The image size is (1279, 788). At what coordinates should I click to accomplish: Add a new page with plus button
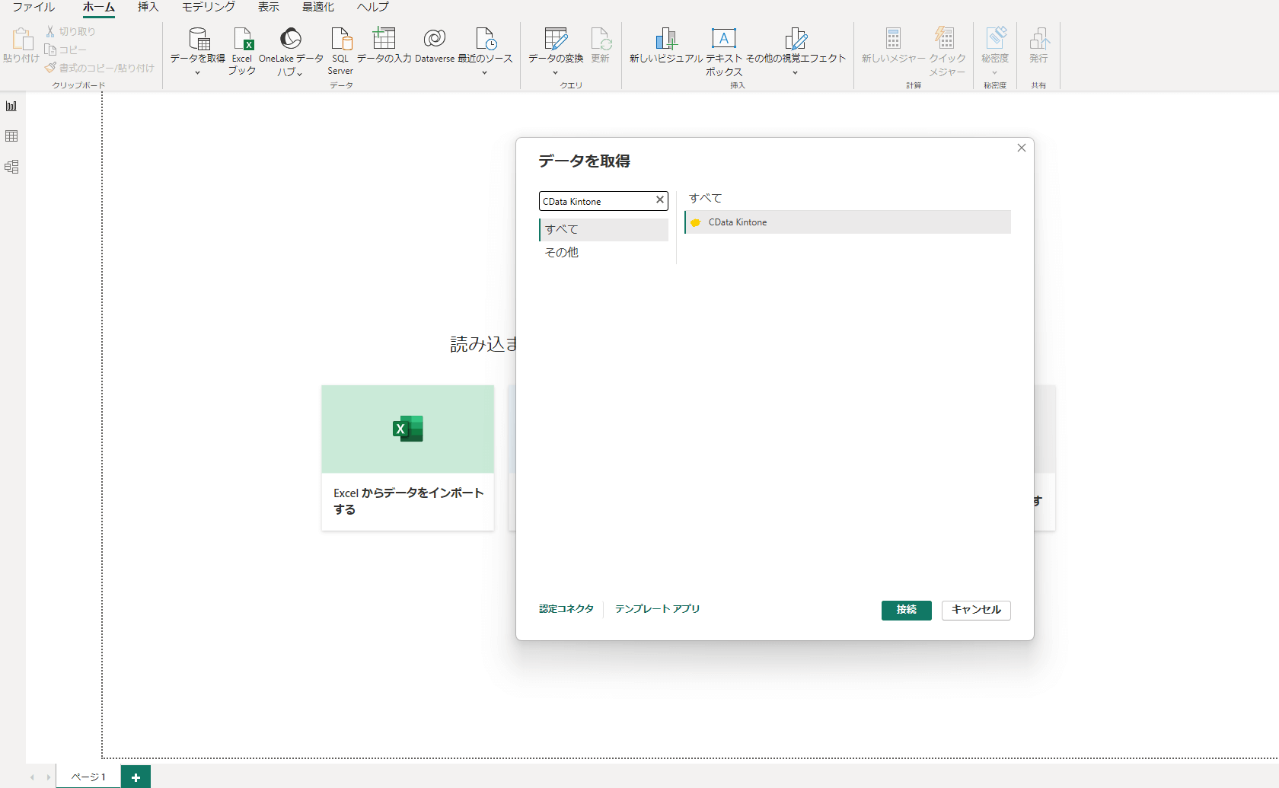click(136, 777)
